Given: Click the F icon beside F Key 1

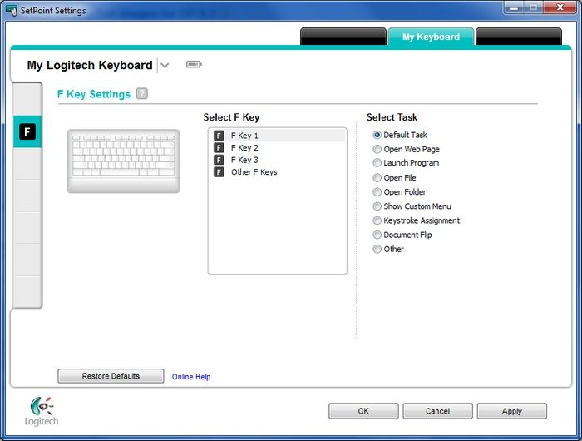Looking at the screenshot, I should pyautogui.click(x=219, y=136).
